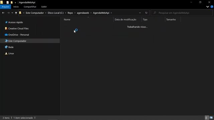Click the Acesso rápido star icon
Viewport: 214px width, 120px height.
pos(6,22)
